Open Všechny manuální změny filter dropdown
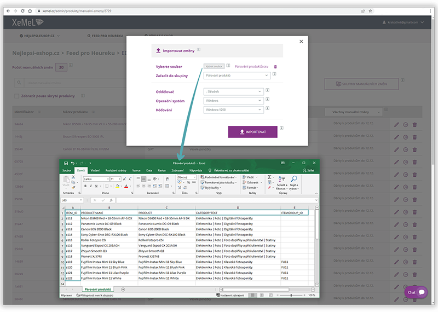This screenshot has height=312, width=438. [x=353, y=112]
